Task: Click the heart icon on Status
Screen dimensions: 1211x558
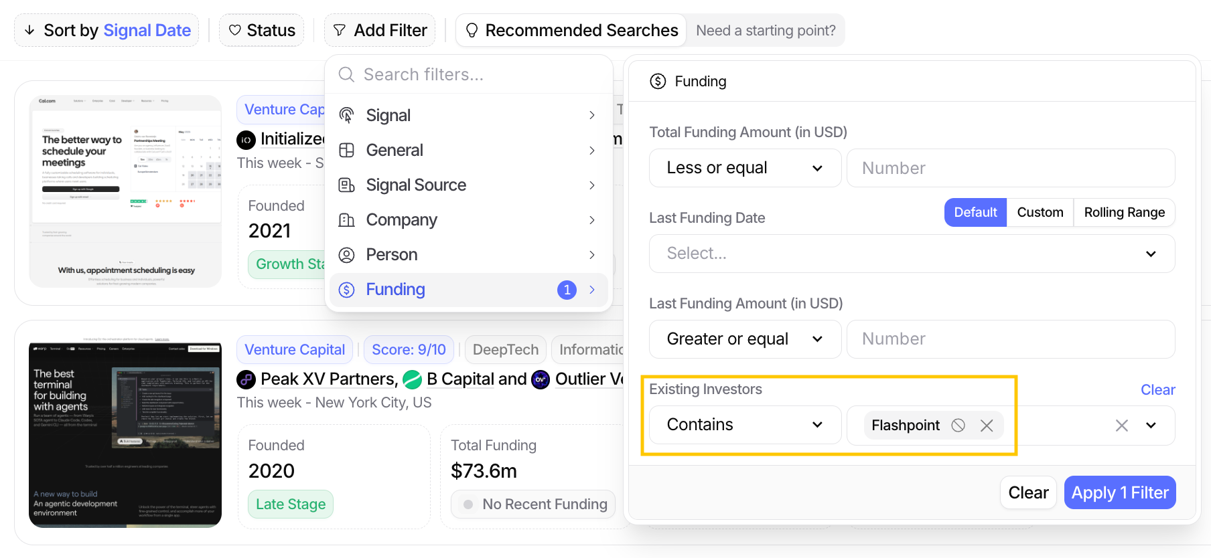Action: [235, 30]
